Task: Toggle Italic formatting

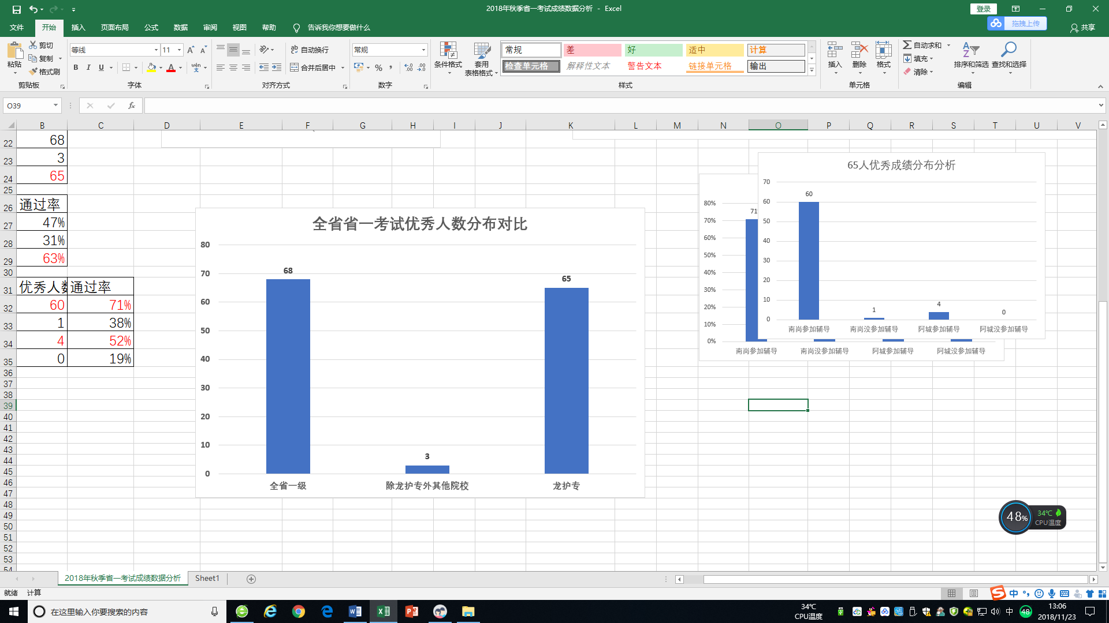Action: (x=88, y=67)
